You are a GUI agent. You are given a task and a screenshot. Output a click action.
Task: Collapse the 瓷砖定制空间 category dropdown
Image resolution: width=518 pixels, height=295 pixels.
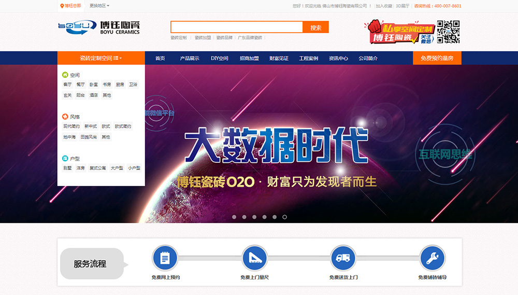[x=101, y=58]
